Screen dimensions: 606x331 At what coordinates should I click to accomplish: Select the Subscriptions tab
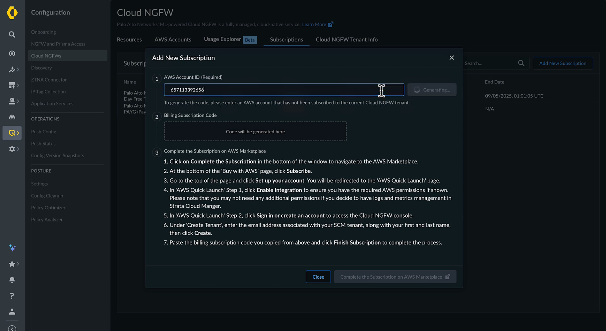[286, 39]
